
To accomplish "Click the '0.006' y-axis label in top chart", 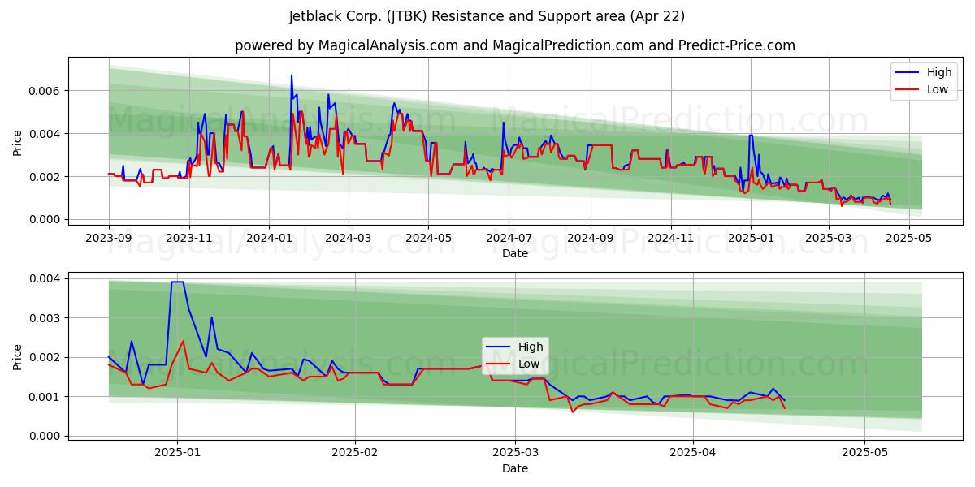I will [45, 90].
